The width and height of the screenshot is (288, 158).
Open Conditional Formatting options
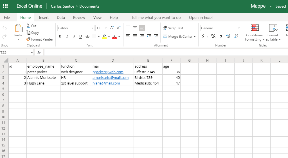tap(255, 33)
